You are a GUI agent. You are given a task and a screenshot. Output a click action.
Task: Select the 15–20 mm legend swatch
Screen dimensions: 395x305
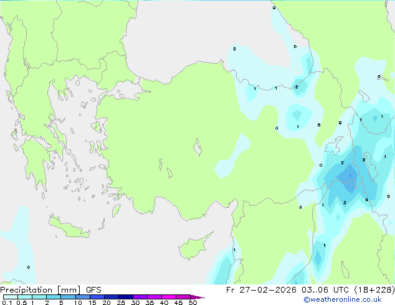point(97,297)
